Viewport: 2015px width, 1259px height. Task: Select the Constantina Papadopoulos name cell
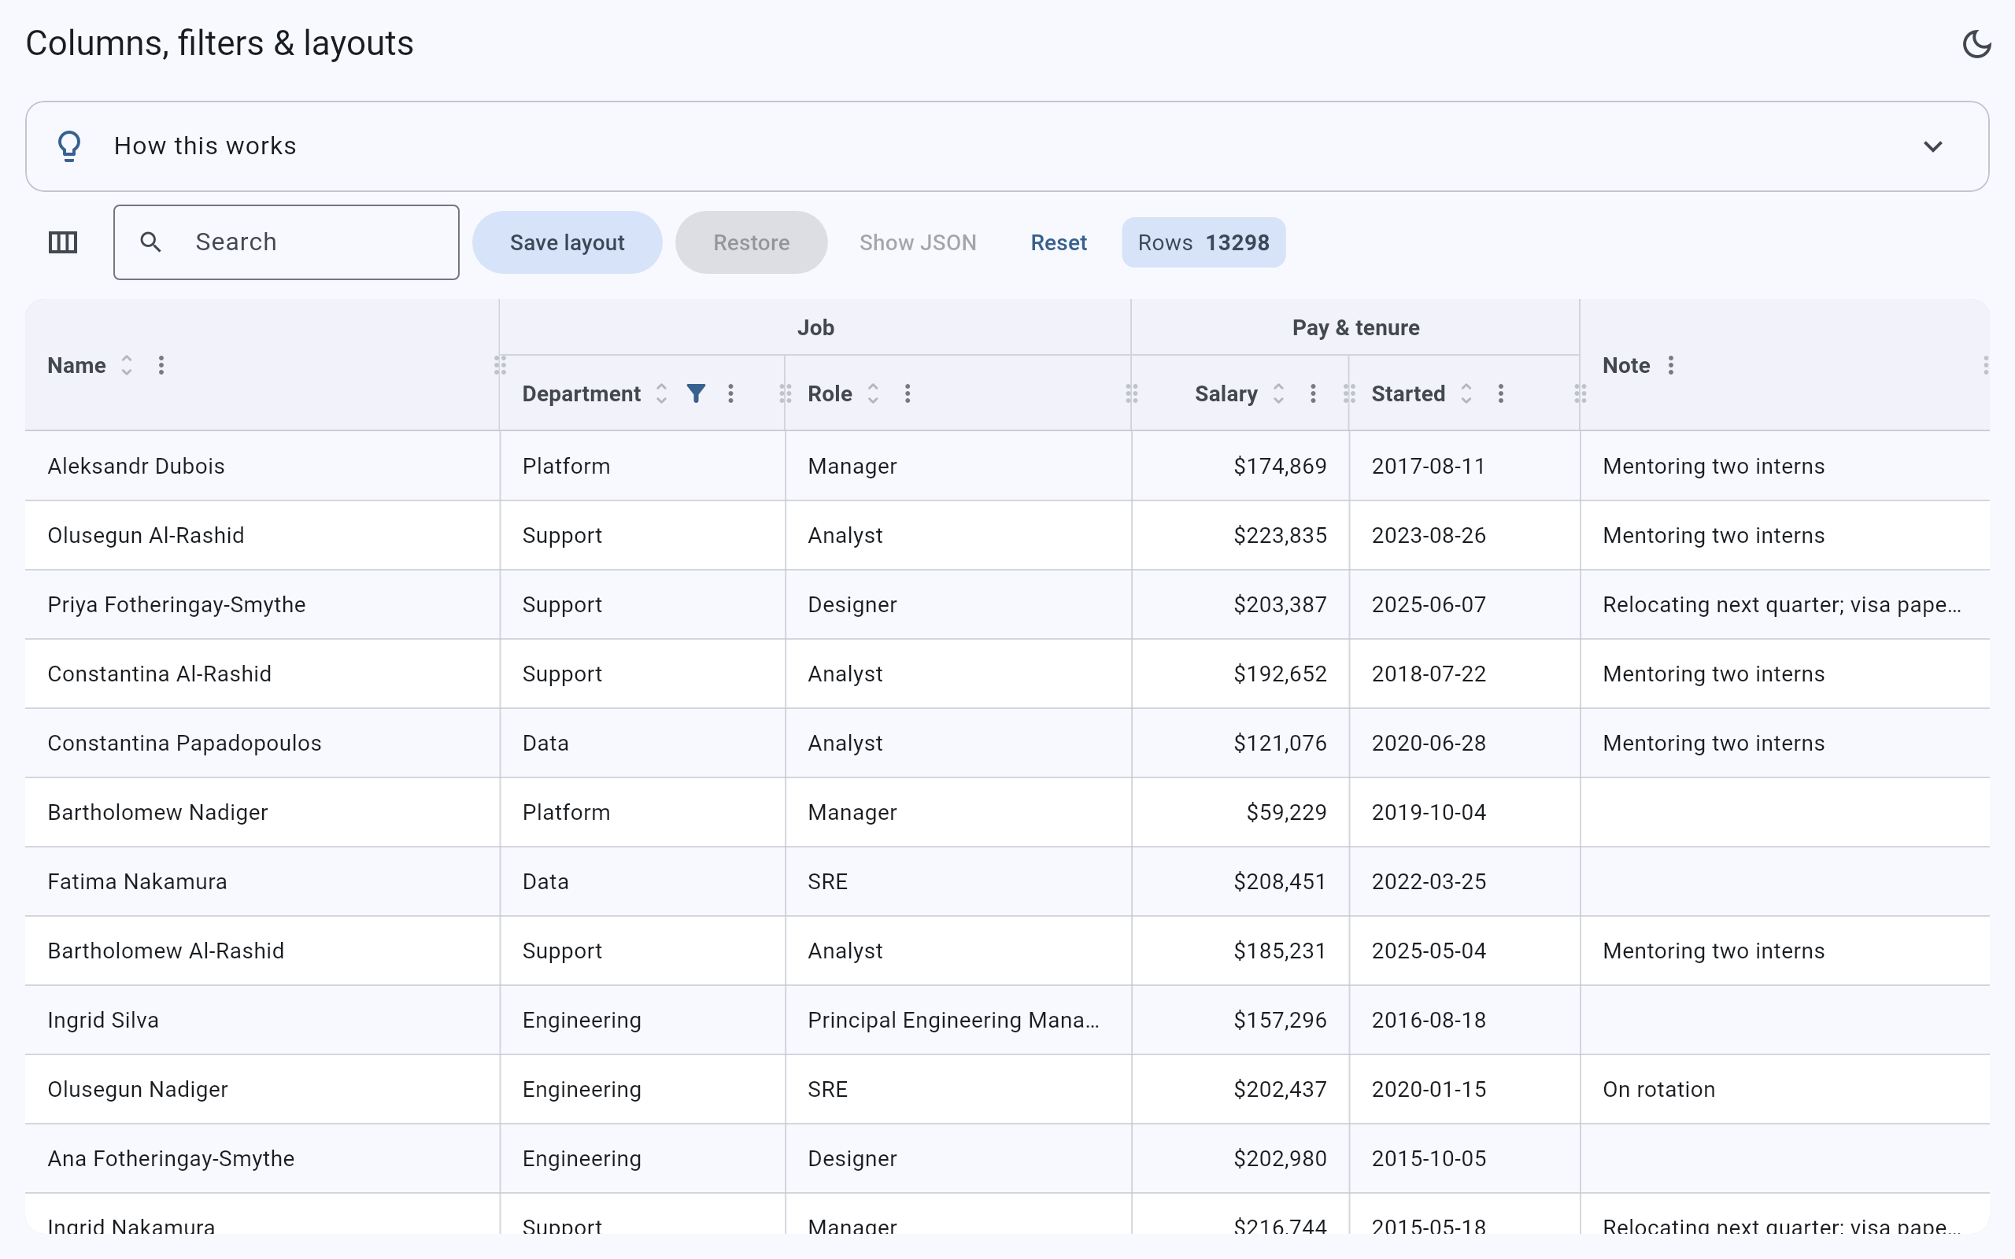point(262,743)
